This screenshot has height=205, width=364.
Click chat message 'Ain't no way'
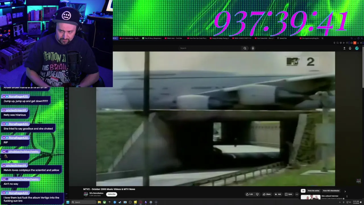coord(11,184)
